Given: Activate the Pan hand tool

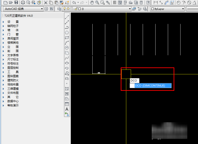Looking at the screenshot, I should pyautogui.click(x=92, y=2).
